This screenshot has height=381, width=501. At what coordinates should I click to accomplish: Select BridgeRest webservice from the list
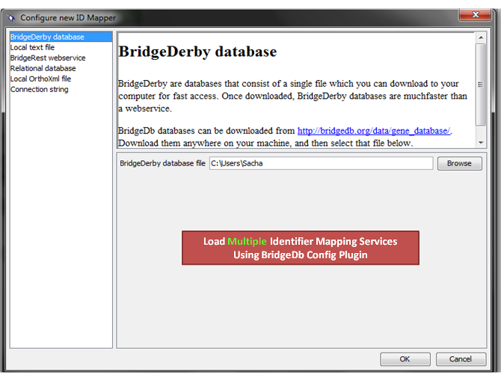[48, 58]
